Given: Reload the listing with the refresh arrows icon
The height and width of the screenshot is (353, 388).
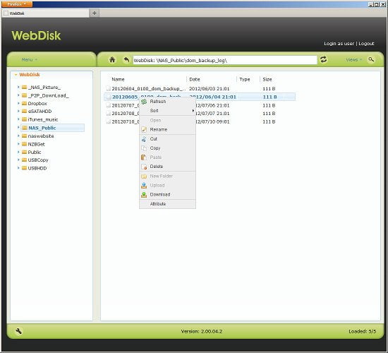Looking at the screenshot, I should pos(323,59).
